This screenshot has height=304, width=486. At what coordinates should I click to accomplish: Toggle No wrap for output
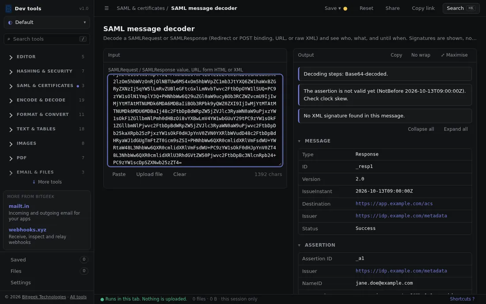coord(421,55)
